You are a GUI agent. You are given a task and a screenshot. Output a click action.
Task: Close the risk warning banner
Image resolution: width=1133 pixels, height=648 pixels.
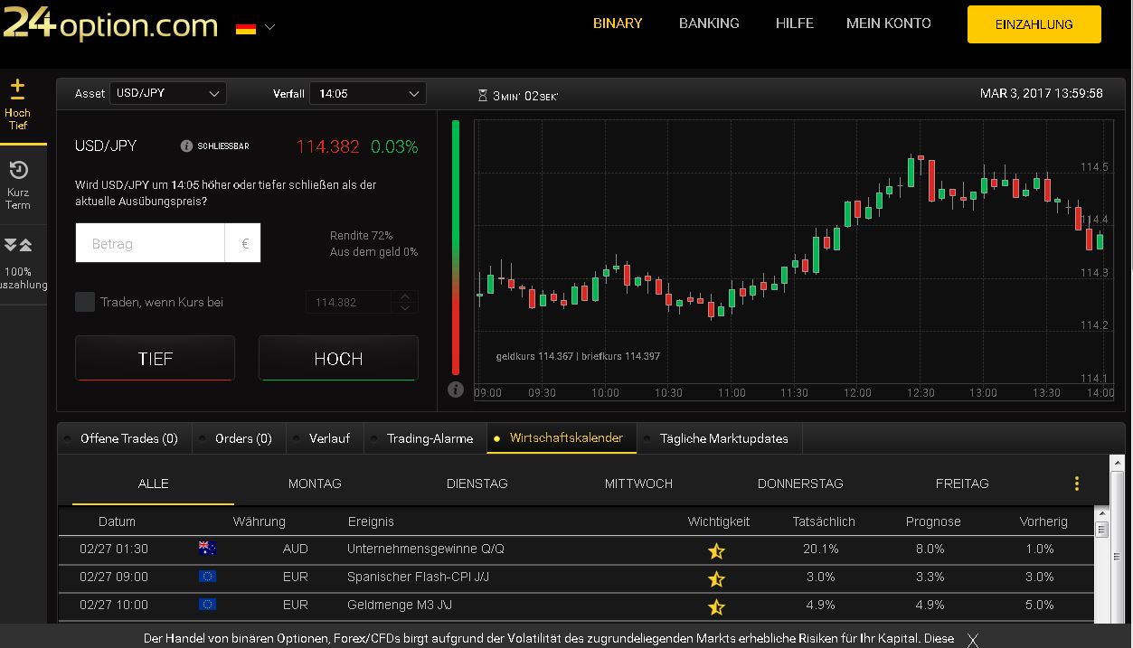(972, 639)
